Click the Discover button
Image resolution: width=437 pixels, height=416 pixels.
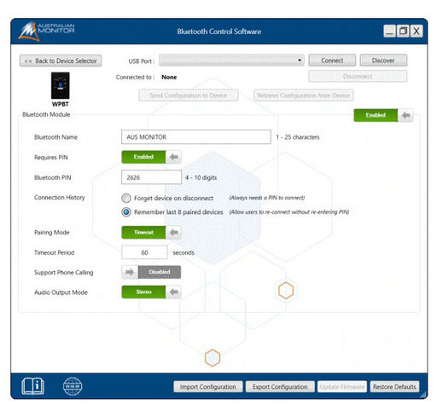tap(383, 61)
